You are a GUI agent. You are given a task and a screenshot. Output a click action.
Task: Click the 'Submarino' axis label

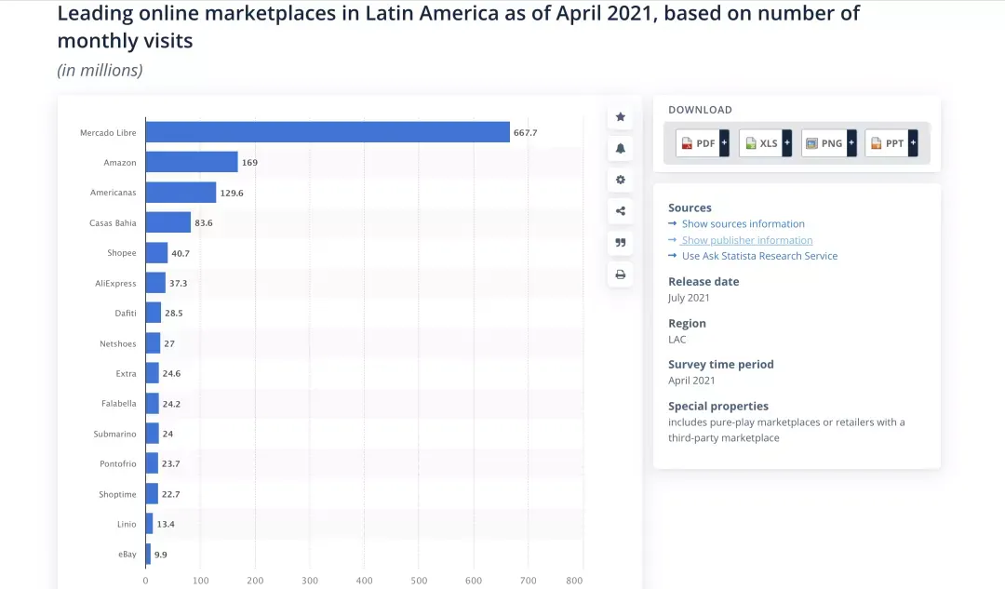114,434
